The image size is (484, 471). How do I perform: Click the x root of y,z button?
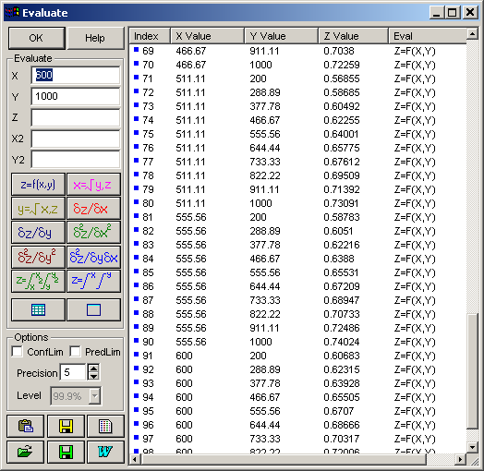tap(93, 185)
